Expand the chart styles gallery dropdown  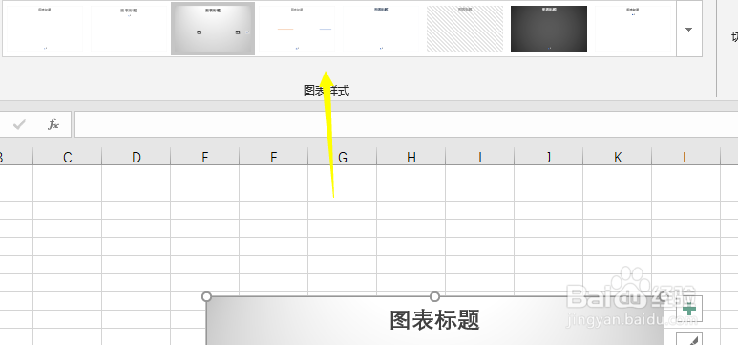(689, 30)
